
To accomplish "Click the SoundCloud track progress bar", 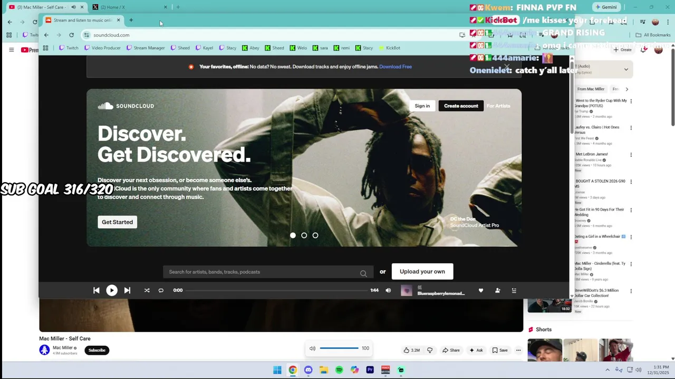I will (276, 290).
